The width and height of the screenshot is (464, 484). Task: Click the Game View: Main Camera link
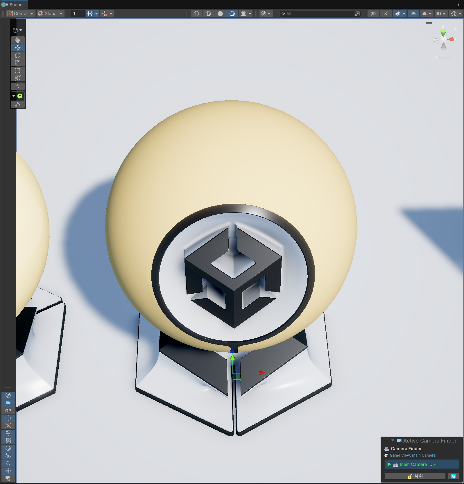pos(412,455)
